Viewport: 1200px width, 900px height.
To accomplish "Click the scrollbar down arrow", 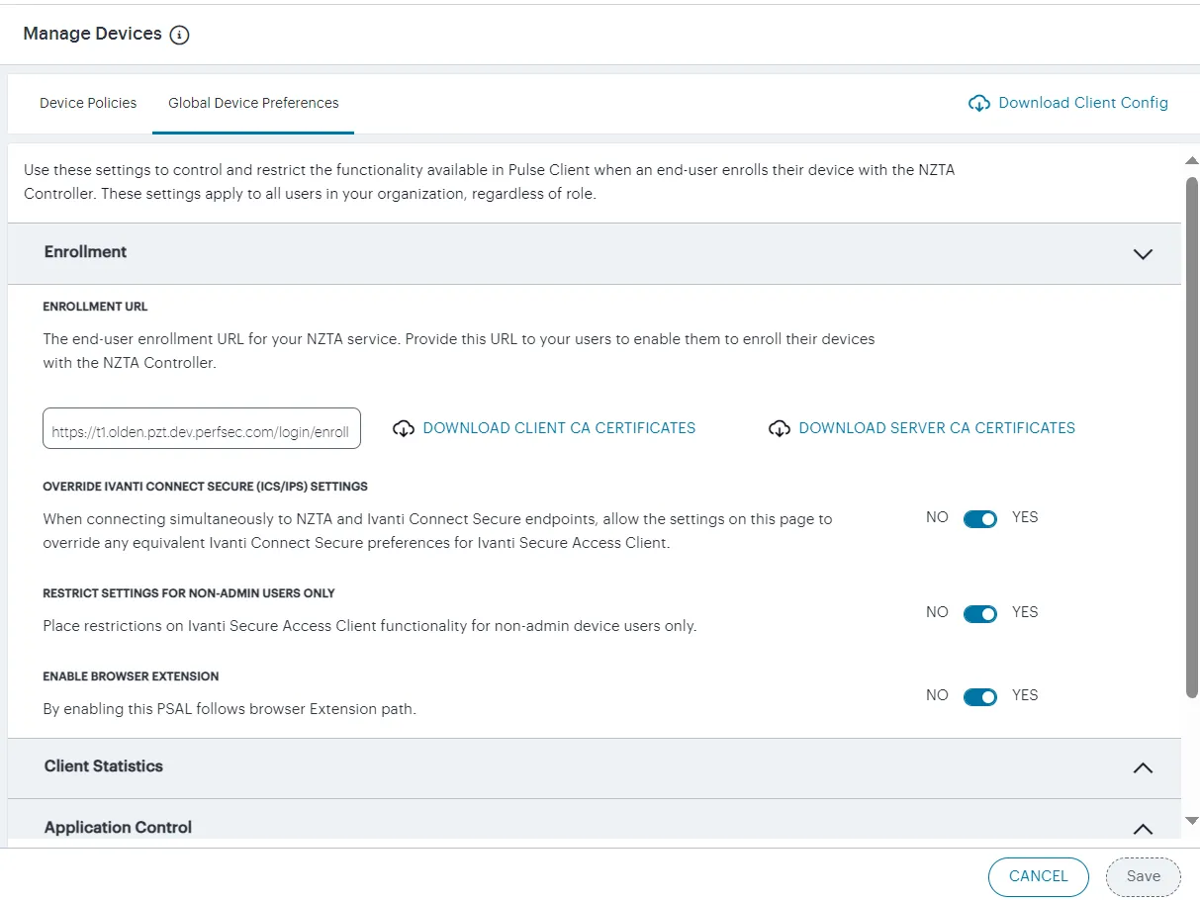I will [1192, 821].
